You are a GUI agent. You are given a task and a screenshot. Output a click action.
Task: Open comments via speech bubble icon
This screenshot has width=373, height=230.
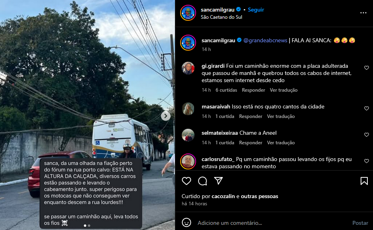pyautogui.click(x=202, y=181)
